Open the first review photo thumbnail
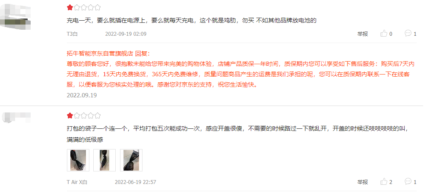This screenshot has width=424, height=193. click(x=78, y=160)
